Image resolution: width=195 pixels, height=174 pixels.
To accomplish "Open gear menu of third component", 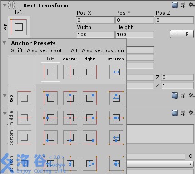I will tap(191, 113).
